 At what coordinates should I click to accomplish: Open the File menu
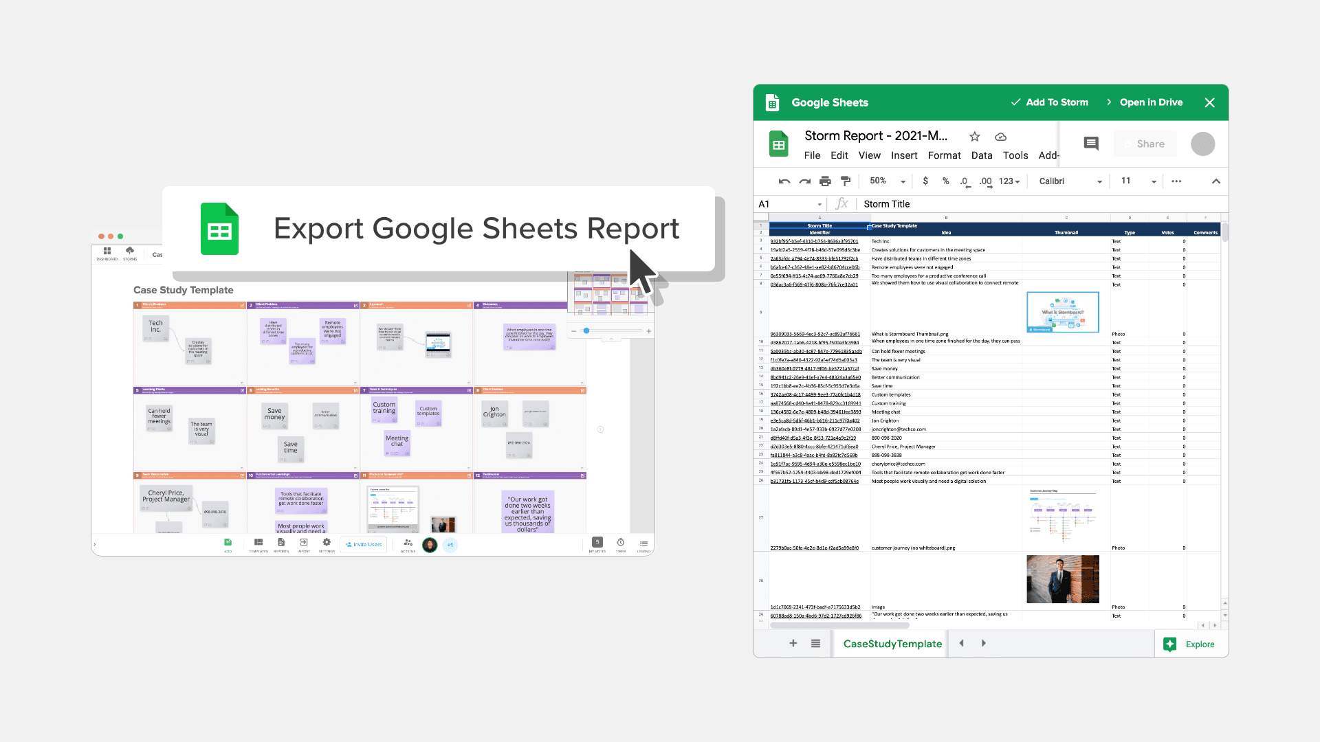click(x=812, y=155)
